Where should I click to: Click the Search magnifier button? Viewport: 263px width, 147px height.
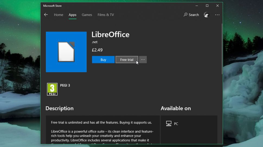coord(191,15)
